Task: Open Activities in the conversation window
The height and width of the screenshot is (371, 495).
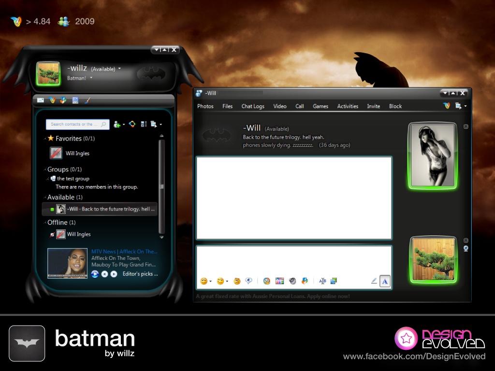Action: point(348,106)
